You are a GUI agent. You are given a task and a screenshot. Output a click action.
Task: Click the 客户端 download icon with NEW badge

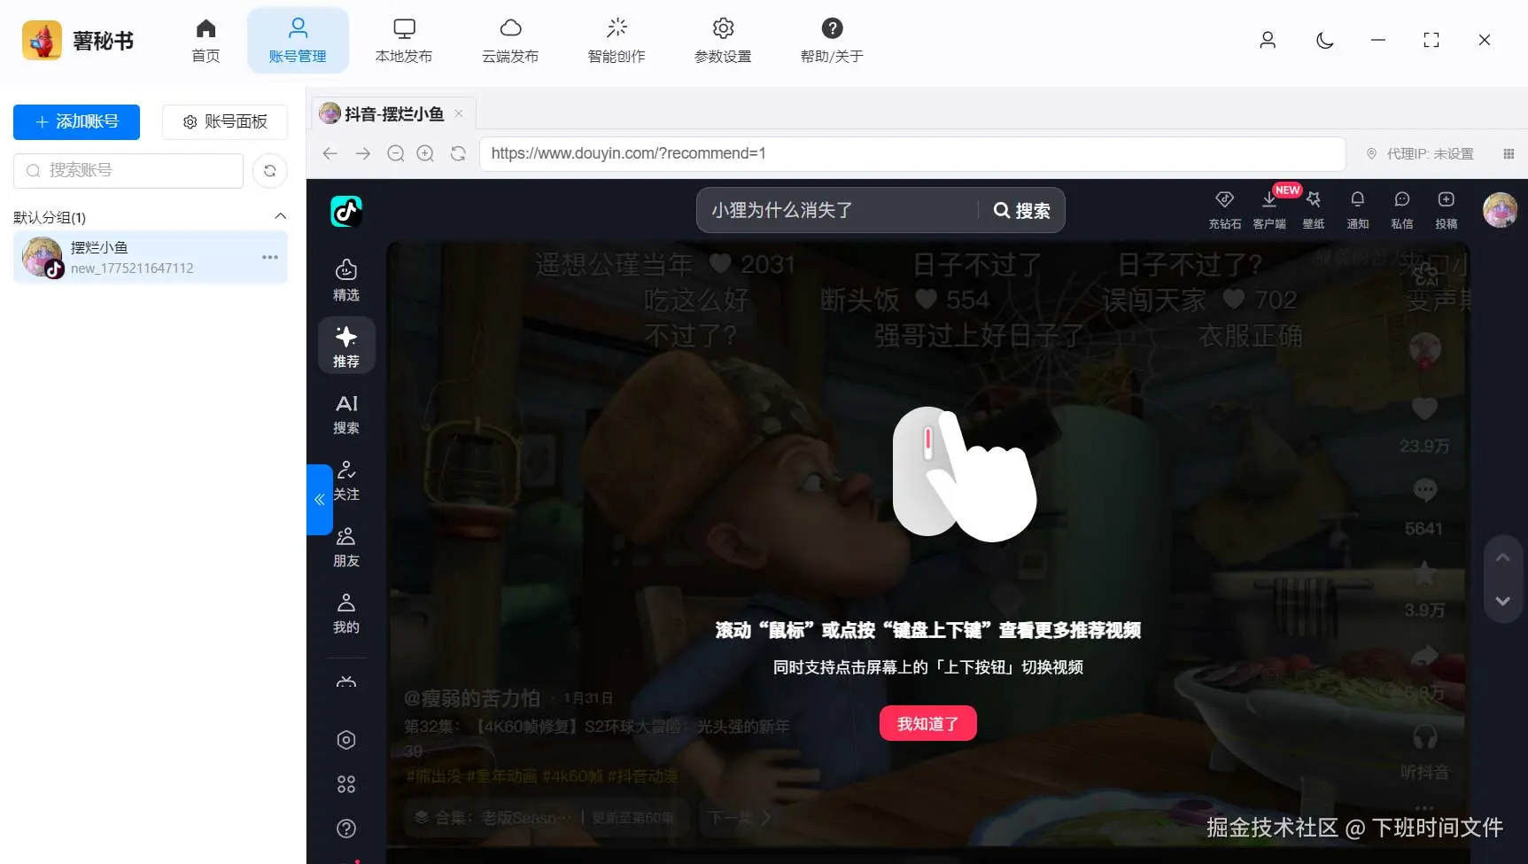click(x=1270, y=208)
